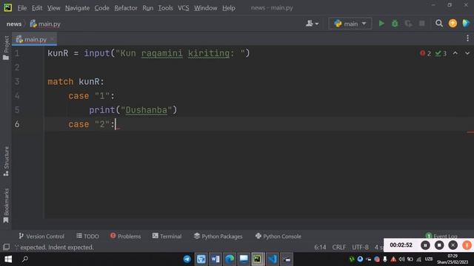Open the Version Control tool window
This screenshot has height=266, width=474.
click(41, 236)
